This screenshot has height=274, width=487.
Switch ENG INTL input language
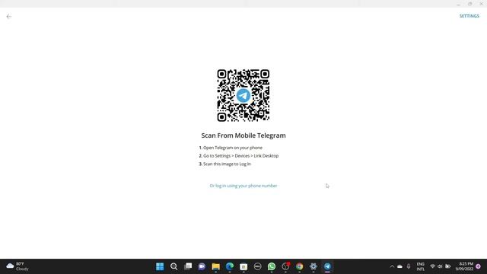point(421,266)
